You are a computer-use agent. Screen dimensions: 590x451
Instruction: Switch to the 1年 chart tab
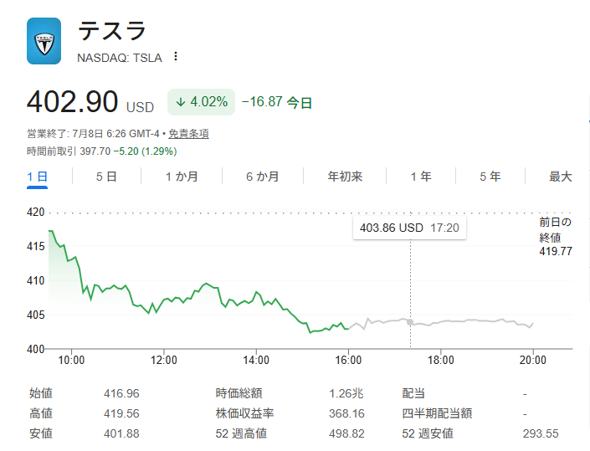[421, 177]
